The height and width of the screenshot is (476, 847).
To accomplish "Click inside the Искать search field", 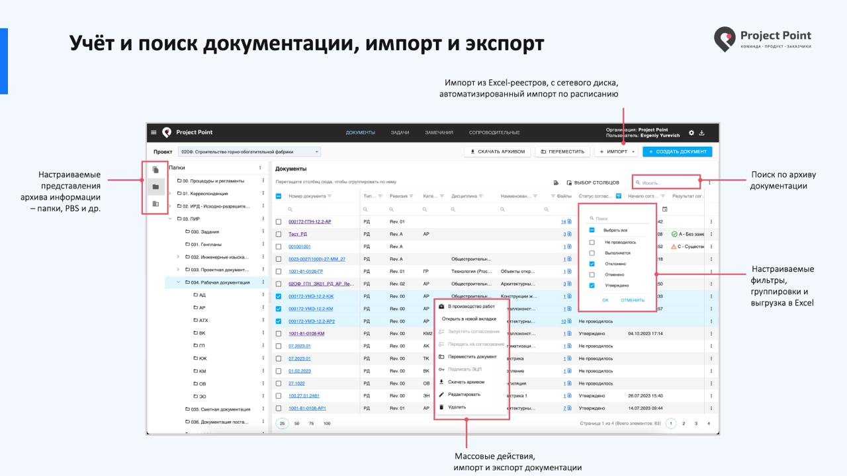I will pos(665,181).
